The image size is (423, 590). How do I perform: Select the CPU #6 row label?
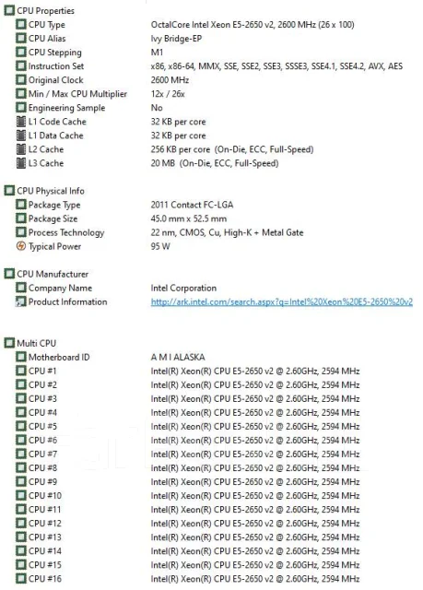pos(43,441)
